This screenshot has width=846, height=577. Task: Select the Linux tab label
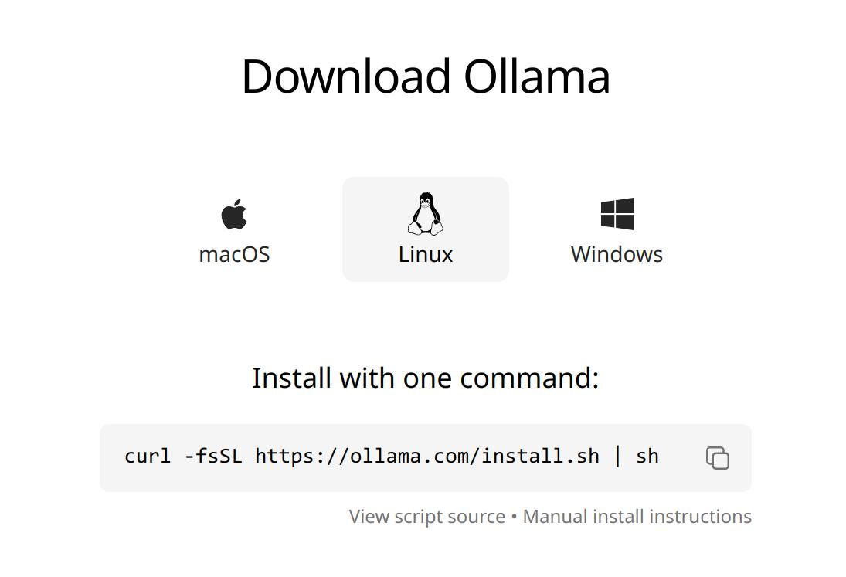[426, 255]
